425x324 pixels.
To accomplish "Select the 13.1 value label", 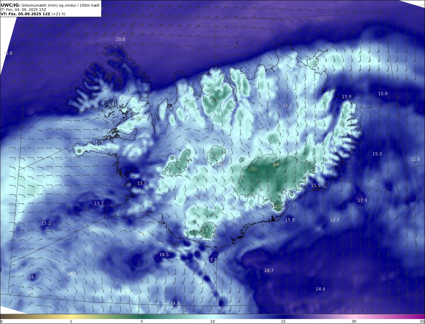I will pyautogui.click(x=287, y=105).
